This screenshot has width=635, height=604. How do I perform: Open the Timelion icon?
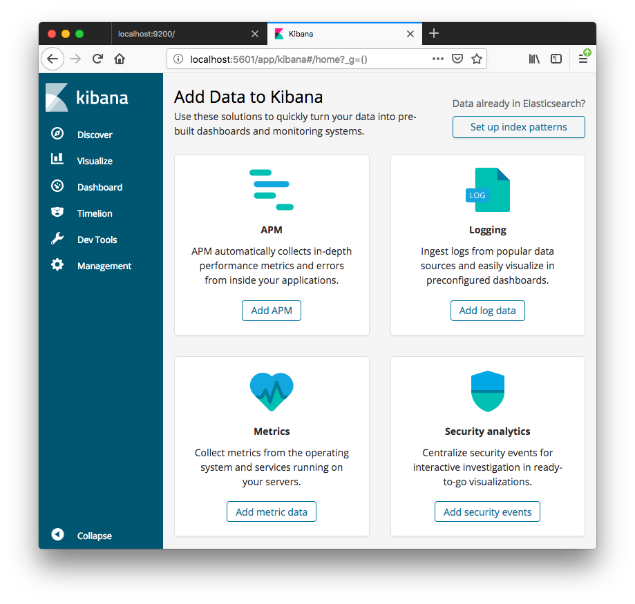[57, 212]
